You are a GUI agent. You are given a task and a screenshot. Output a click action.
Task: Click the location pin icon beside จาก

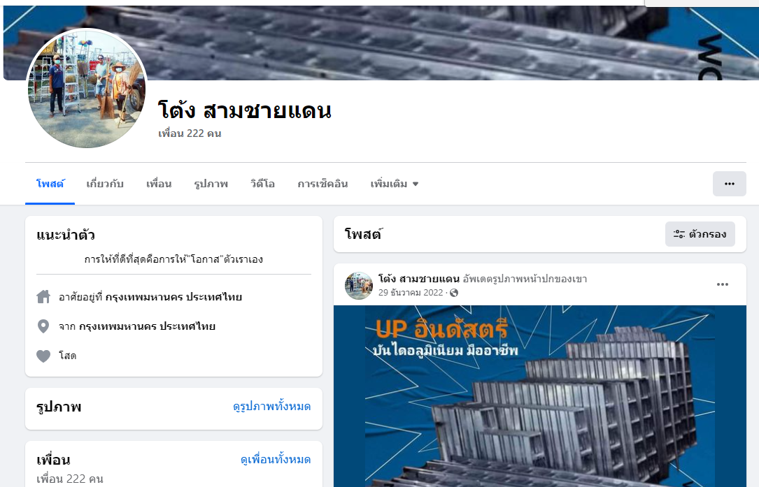pos(43,326)
